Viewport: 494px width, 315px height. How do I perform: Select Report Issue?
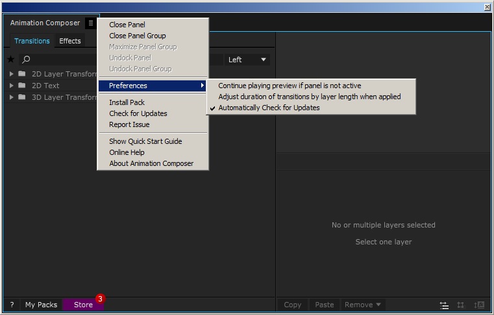[153, 124]
